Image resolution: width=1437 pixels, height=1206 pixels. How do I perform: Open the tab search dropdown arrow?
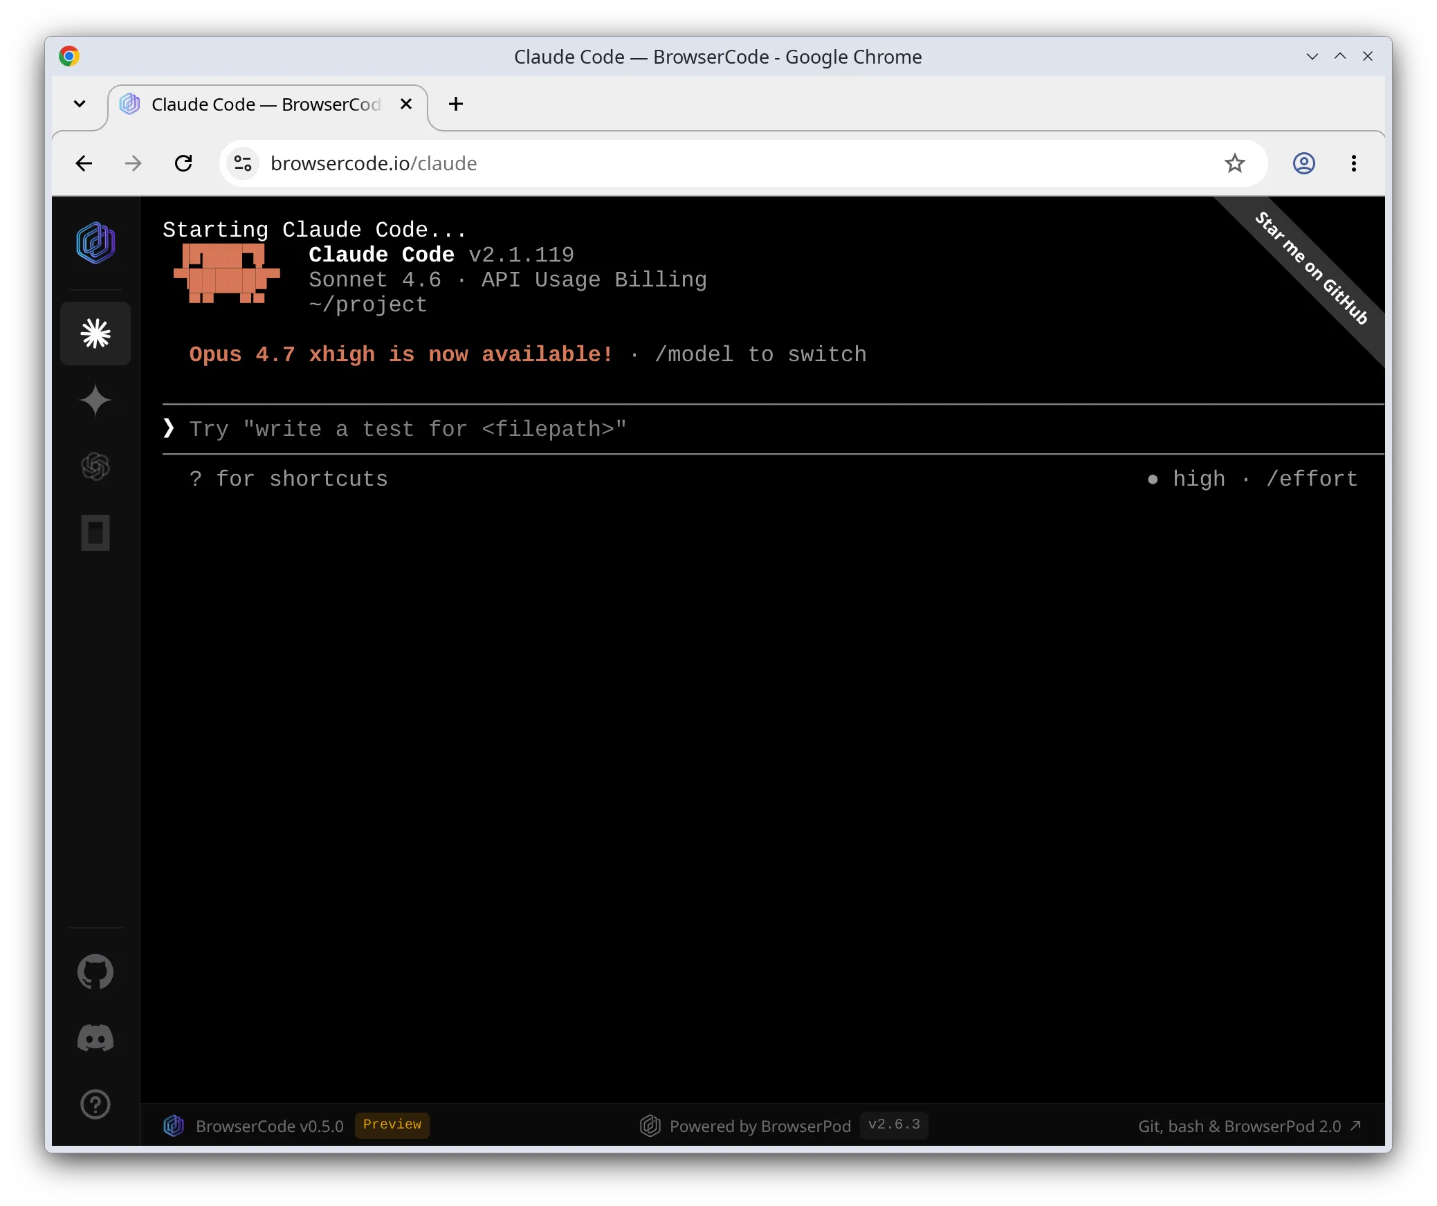click(x=80, y=104)
